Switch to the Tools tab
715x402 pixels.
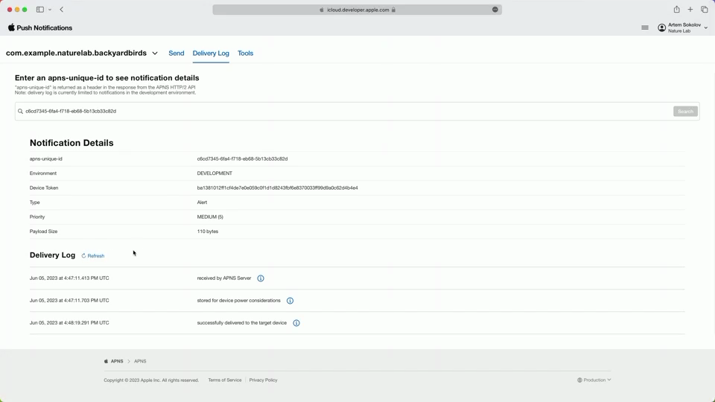coord(245,54)
